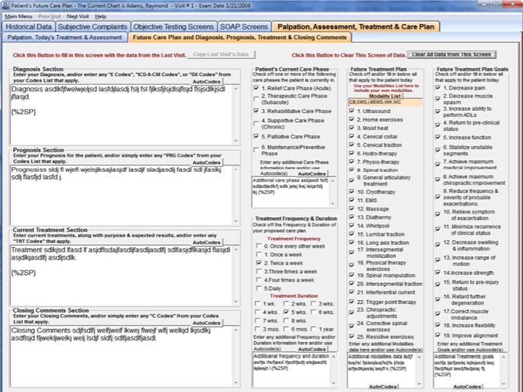Check Three times a week frequency
This screenshot has width=523, height=392.
pos(258,271)
